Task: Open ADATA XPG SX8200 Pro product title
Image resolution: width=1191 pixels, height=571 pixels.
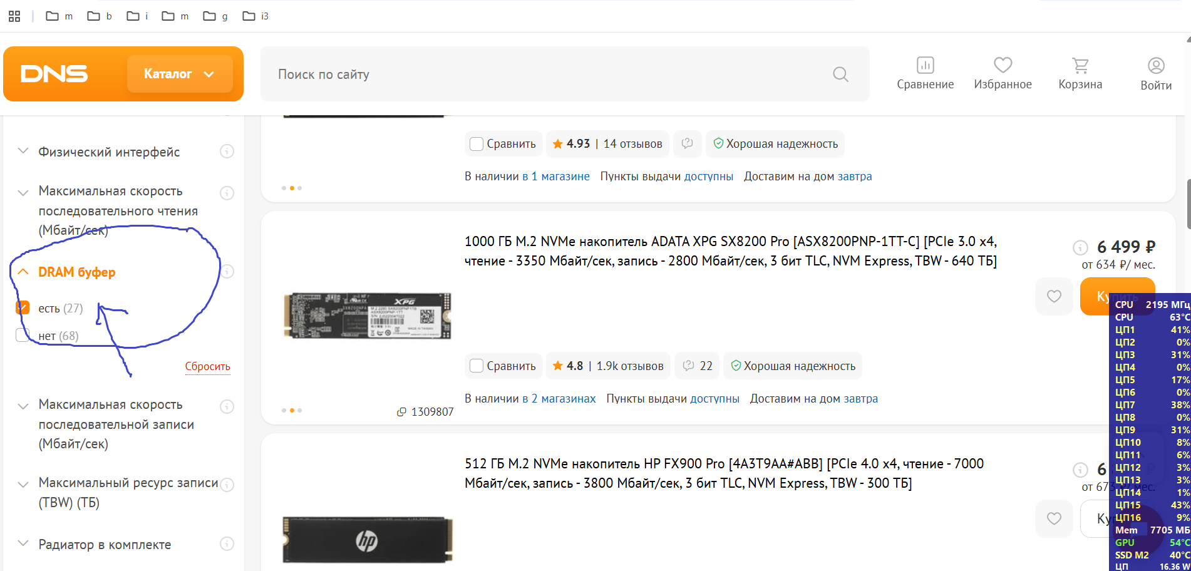Action: [x=731, y=251]
